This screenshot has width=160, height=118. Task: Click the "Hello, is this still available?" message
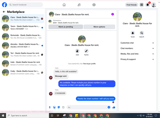pyautogui.click(x=66, y=71)
